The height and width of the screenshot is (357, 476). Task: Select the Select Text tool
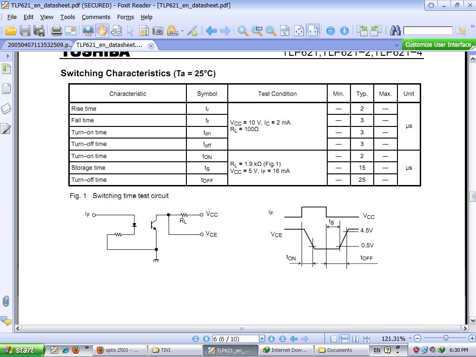click(x=144, y=31)
